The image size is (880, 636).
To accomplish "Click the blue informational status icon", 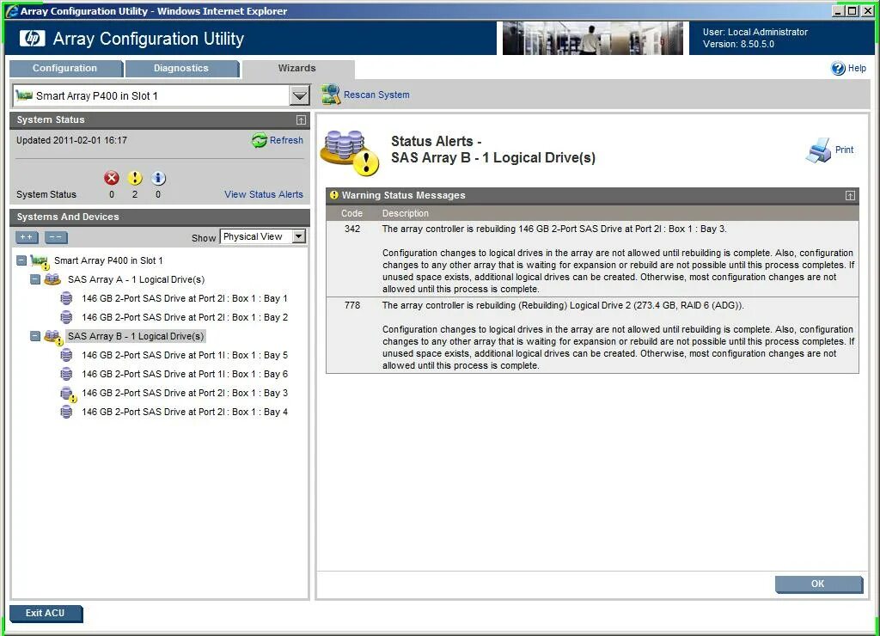I will pyautogui.click(x=158, y=178).
